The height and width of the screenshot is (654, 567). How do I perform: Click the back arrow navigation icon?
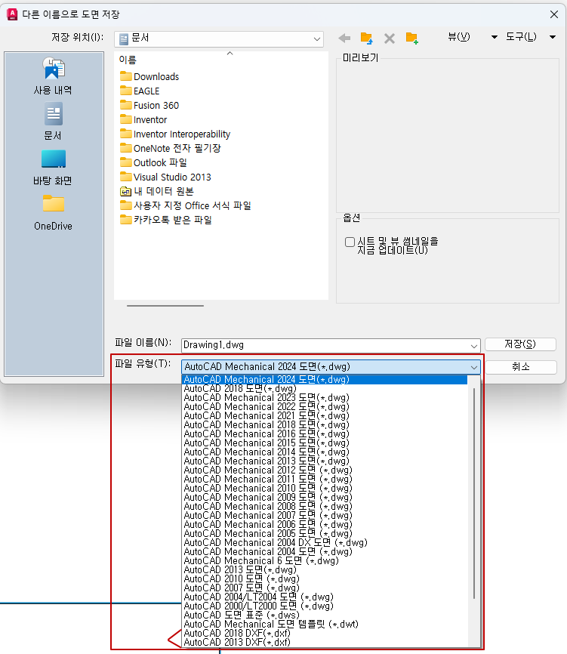click(344, 39)
